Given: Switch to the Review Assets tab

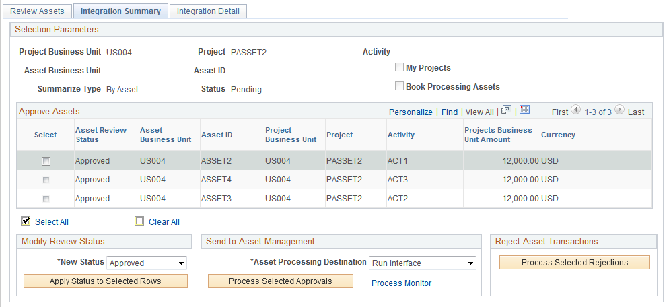Looking at the screenshot, I should 37,11.
